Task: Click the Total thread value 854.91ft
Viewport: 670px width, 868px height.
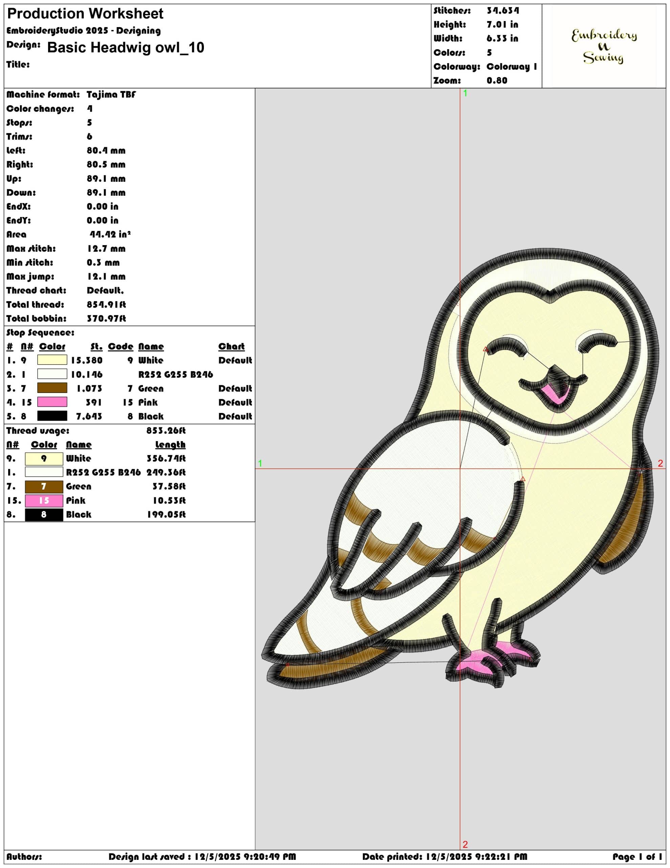Action: coord(106,304)
